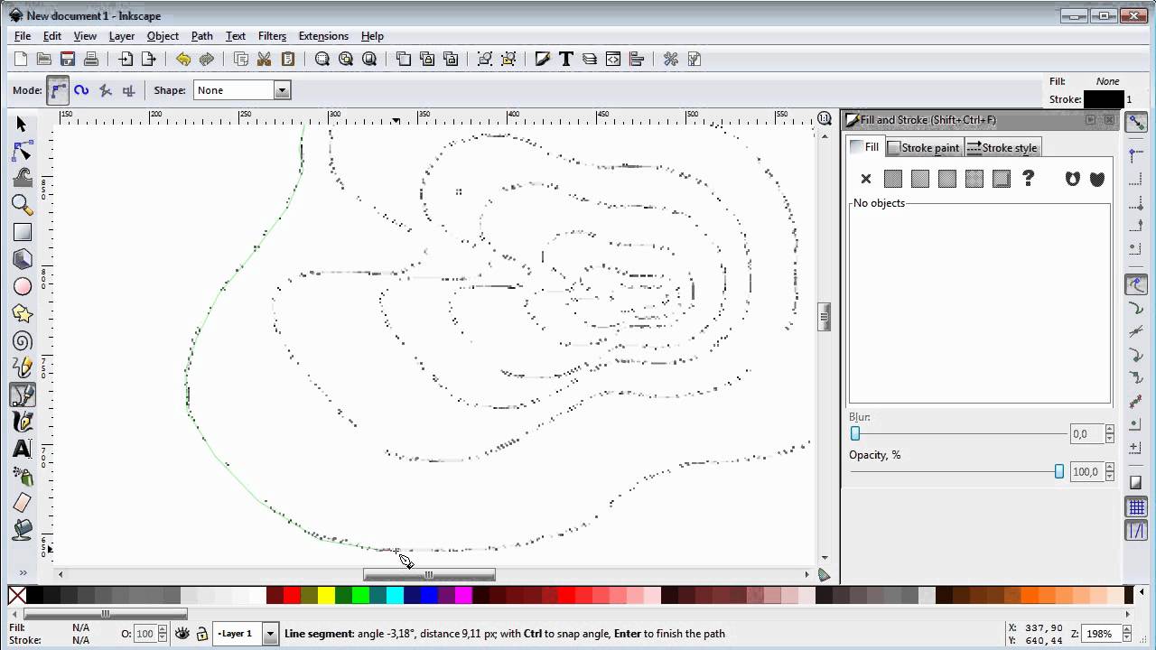Open the Extensions menu
This screenshot has width=1156, height=650.
[x=323, y=36]
